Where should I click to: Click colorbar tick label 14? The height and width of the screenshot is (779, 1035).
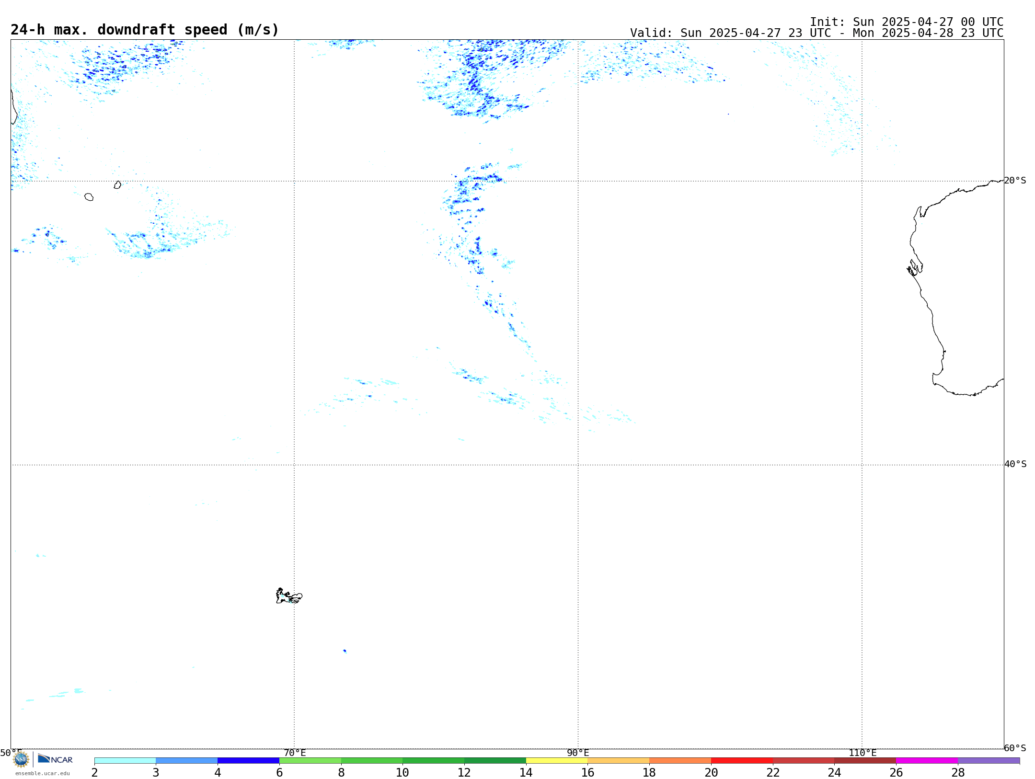(x=526, y=773)
